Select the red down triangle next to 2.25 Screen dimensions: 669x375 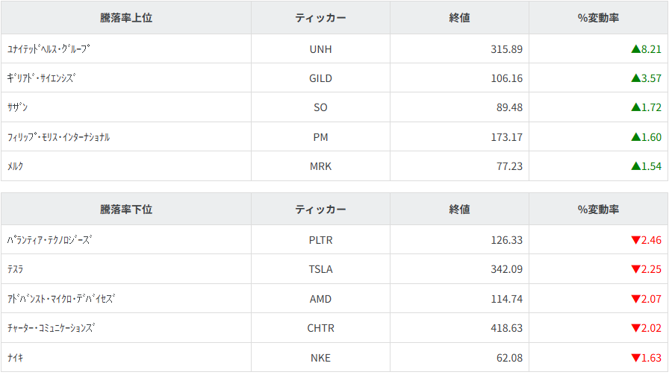click(x=635, y=269)
